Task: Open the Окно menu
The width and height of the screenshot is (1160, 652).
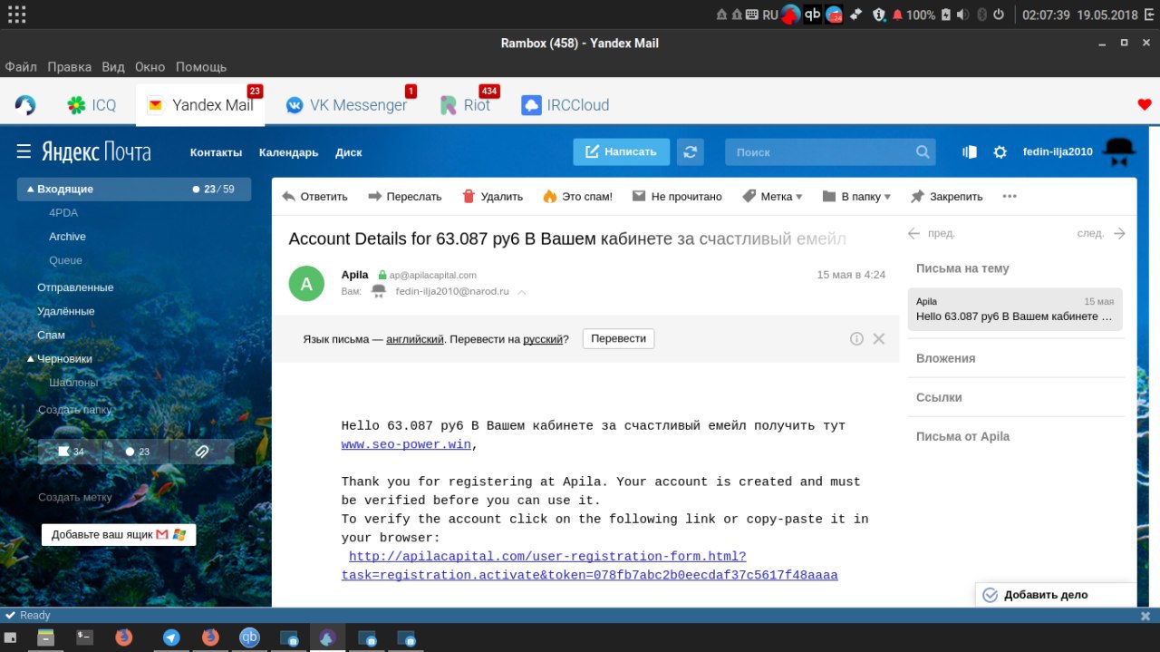Action: tap(150, 67)
